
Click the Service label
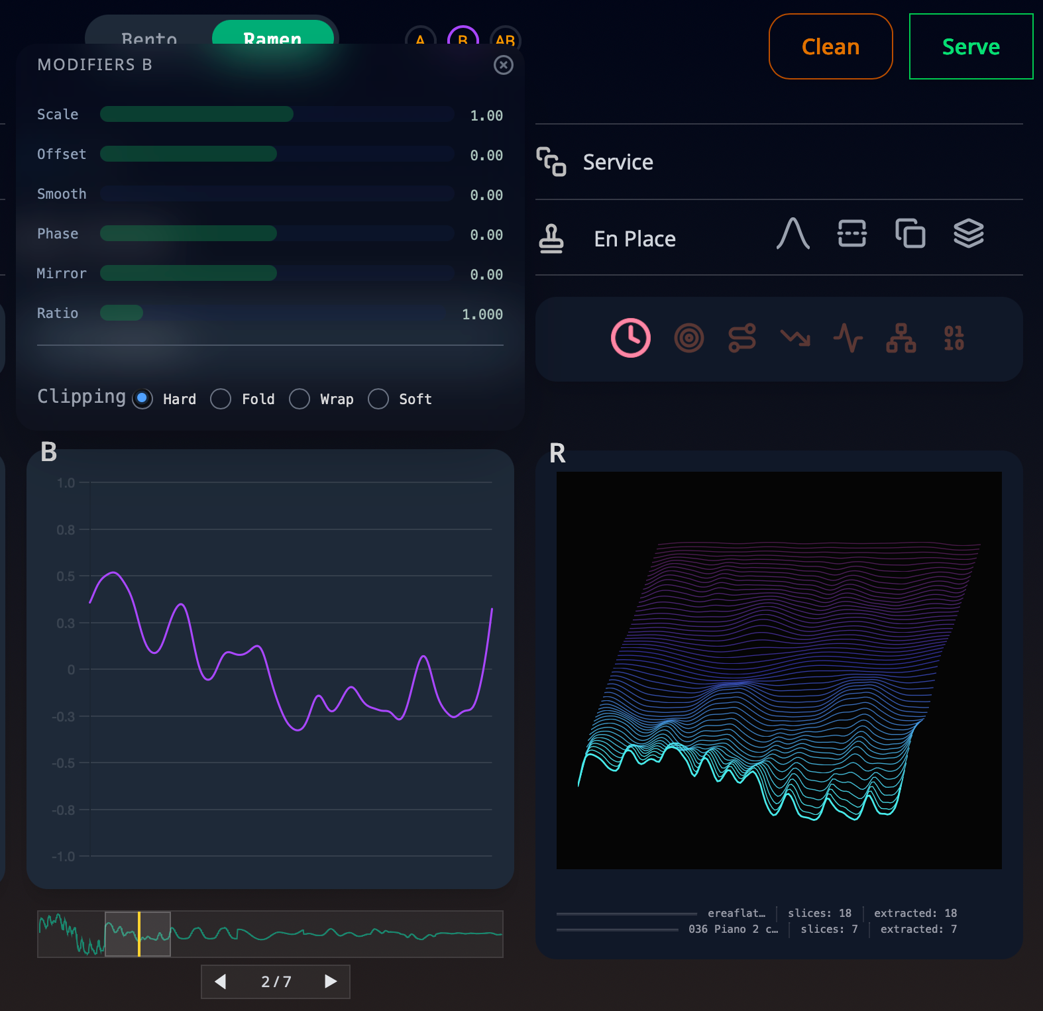(x=618, y=162)
